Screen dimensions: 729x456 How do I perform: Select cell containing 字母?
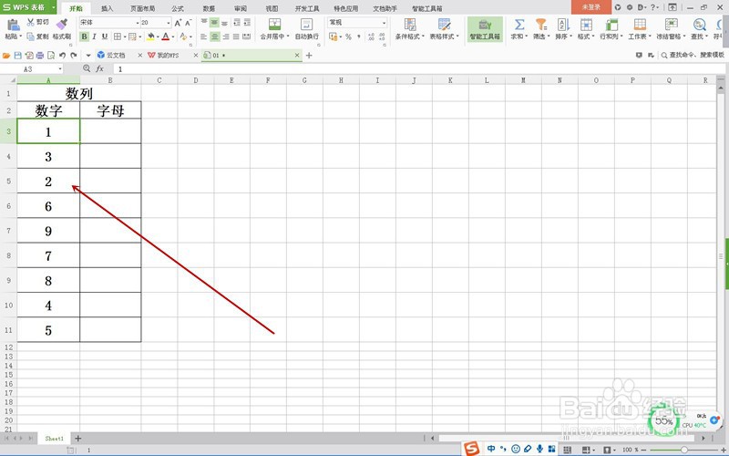[110, 110]
